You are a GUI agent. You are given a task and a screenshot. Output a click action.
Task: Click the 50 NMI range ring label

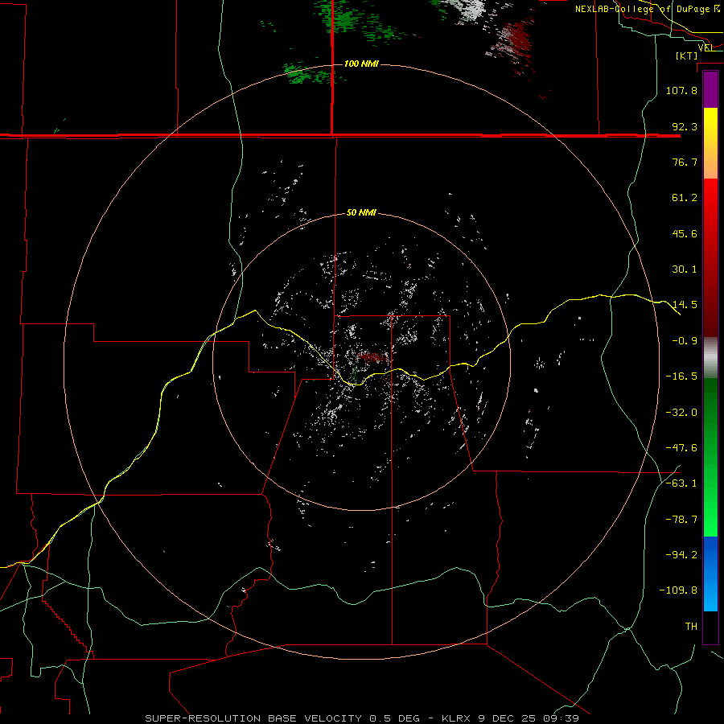361,213
